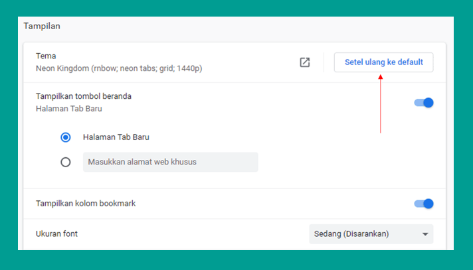
Task: Click the dropdown arrow beside Sedang (Disarankan)
Action: (425, 234)
